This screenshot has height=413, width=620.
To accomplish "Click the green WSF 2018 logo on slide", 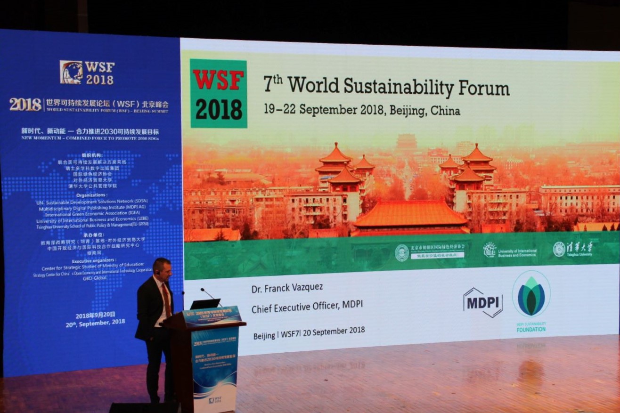I will coord(219,93).
